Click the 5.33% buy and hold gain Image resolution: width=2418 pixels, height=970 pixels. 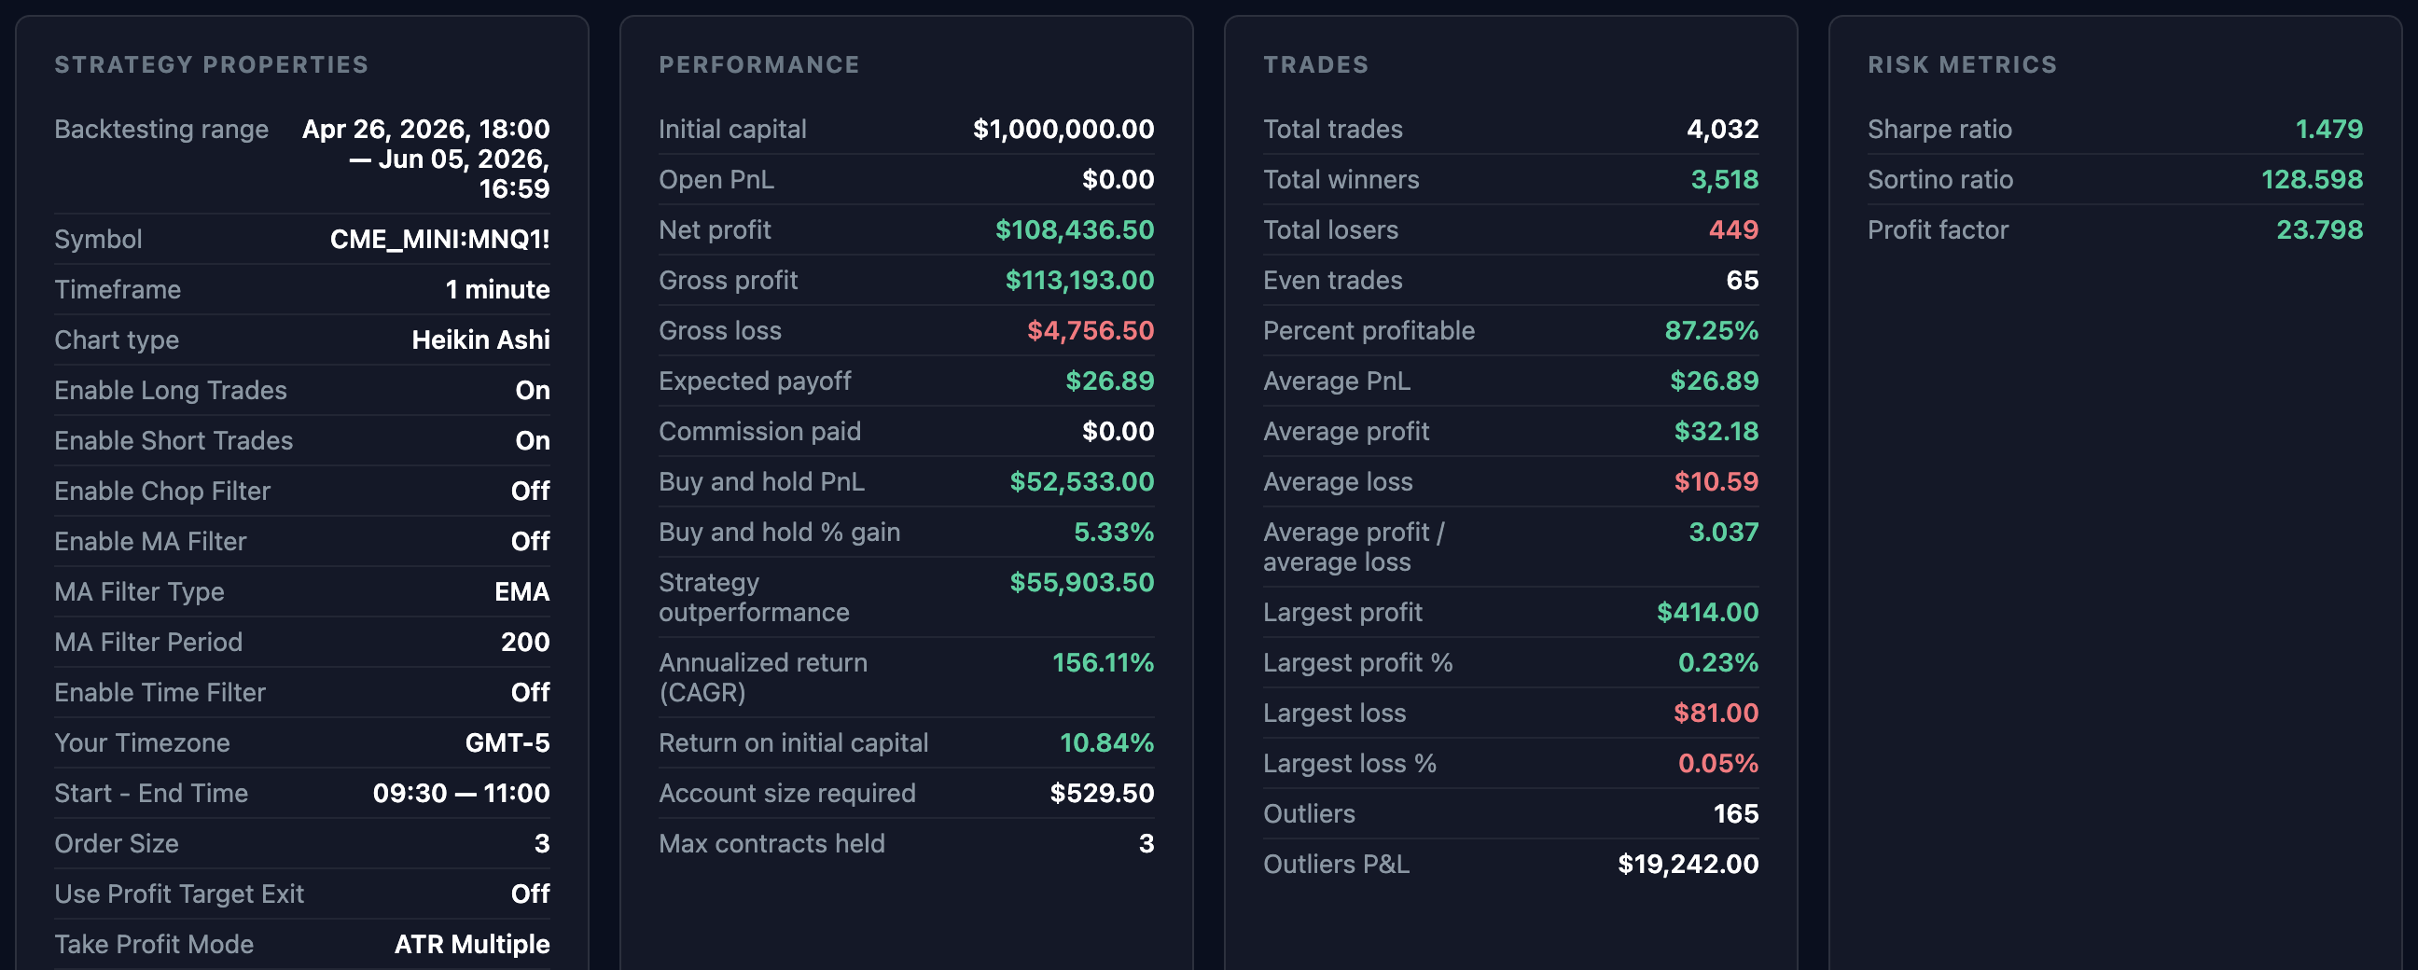pyautogui.click(x=1114, y=532)
